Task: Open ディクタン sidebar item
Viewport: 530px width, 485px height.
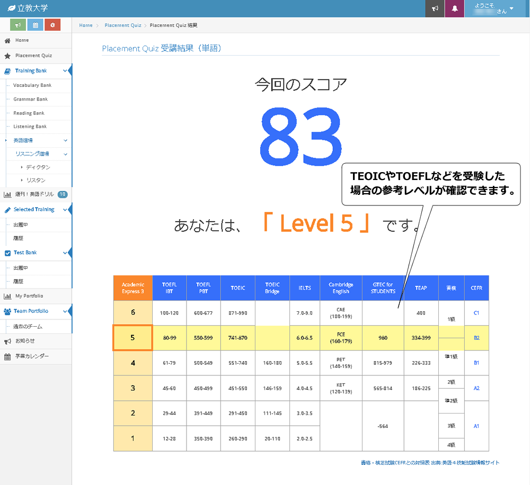Action: (38, 167)
